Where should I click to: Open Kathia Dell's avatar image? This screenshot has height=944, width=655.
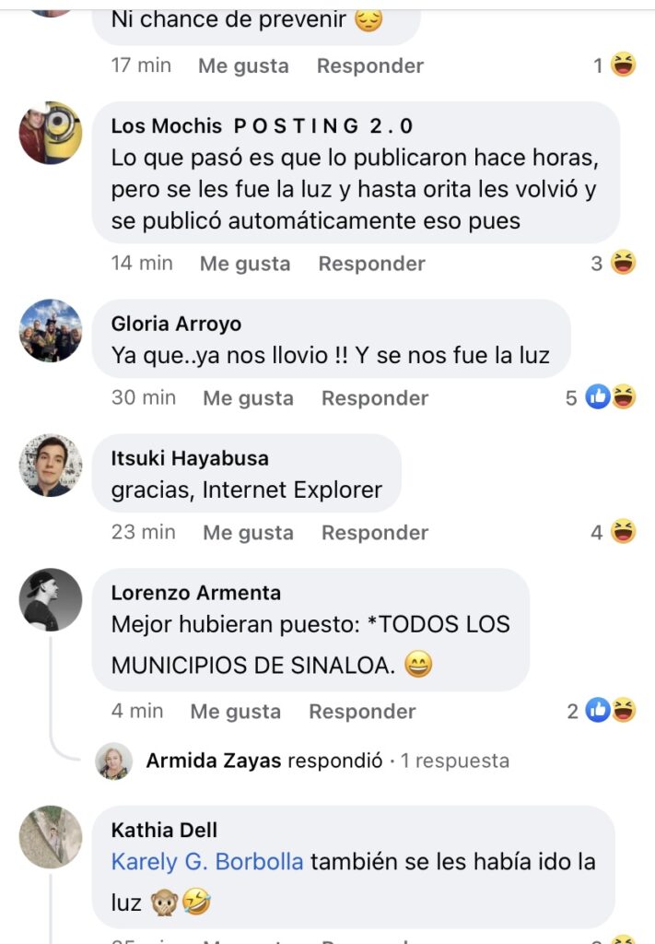tap(51, 837)
